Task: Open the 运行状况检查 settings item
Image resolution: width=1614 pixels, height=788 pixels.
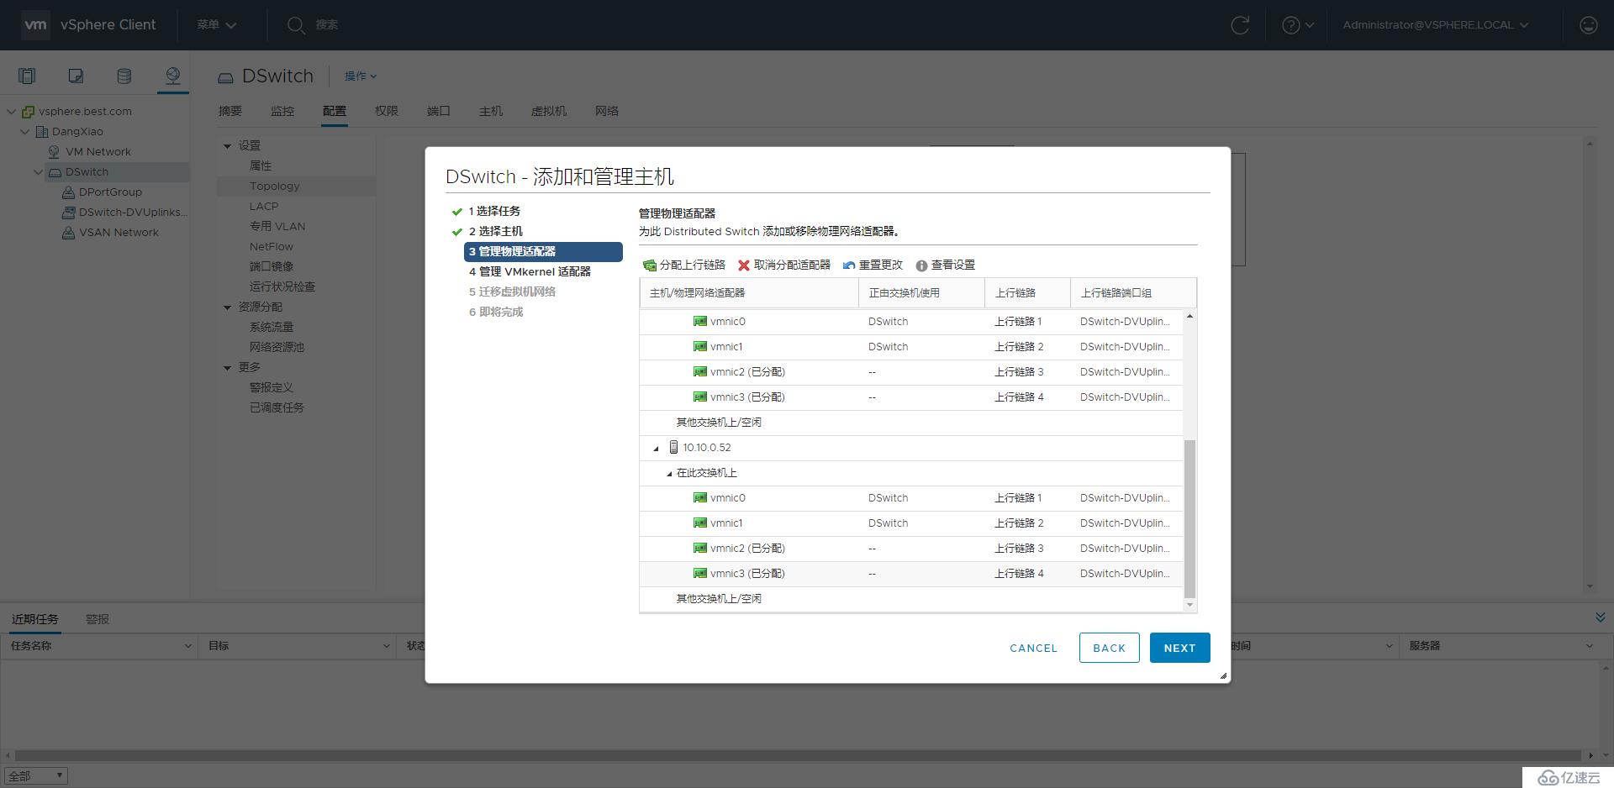Action: (282, 287)
